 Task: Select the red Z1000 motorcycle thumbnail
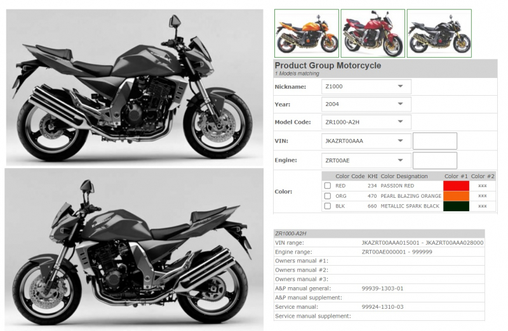(373, 34)
